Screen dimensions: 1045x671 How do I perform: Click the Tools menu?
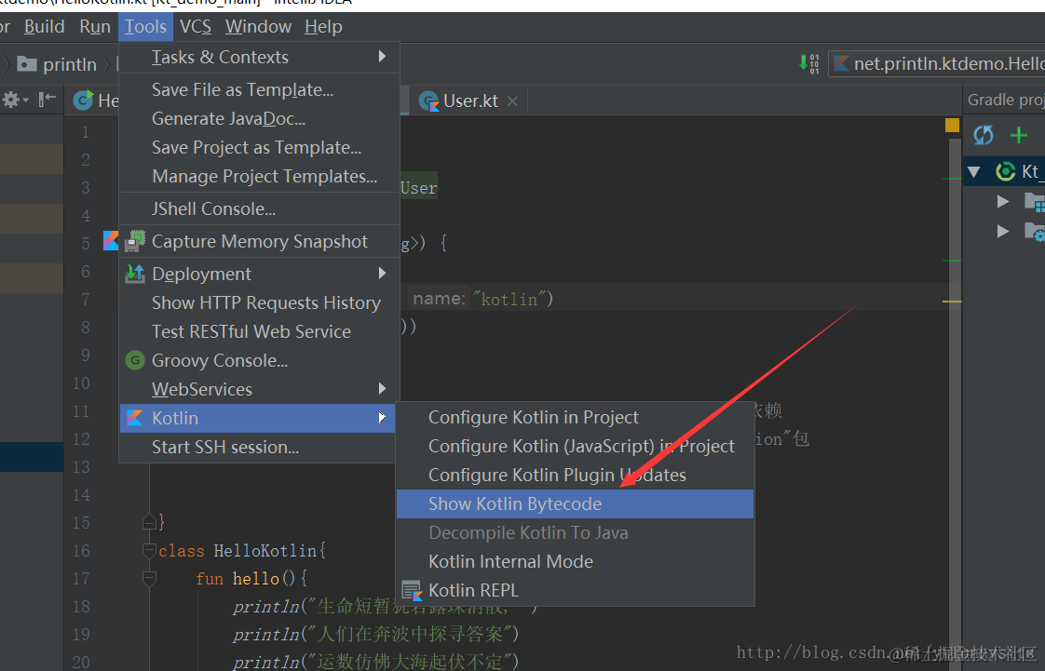pyautogui.click(x=145, y=27)
